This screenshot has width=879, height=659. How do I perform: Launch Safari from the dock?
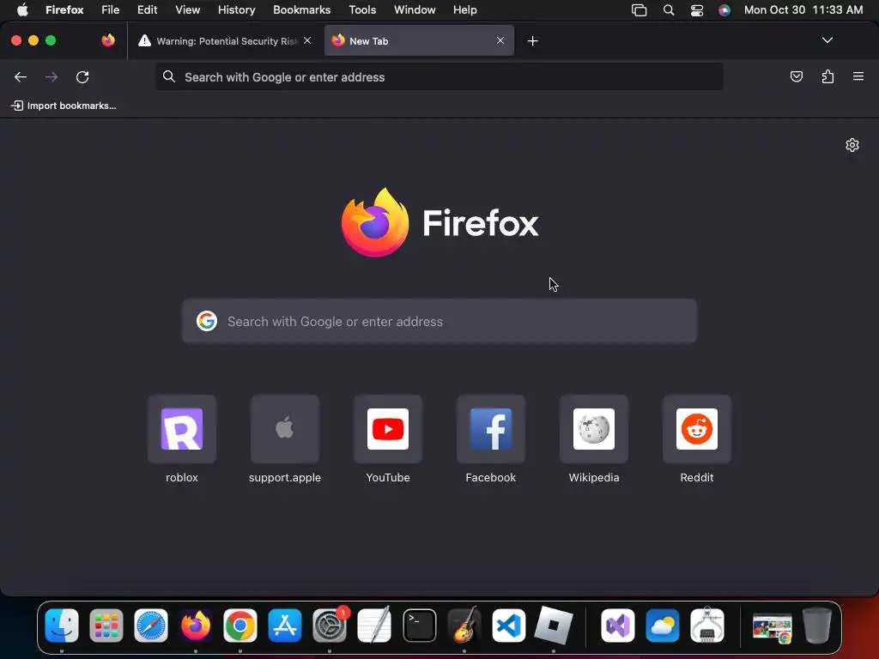151,625
